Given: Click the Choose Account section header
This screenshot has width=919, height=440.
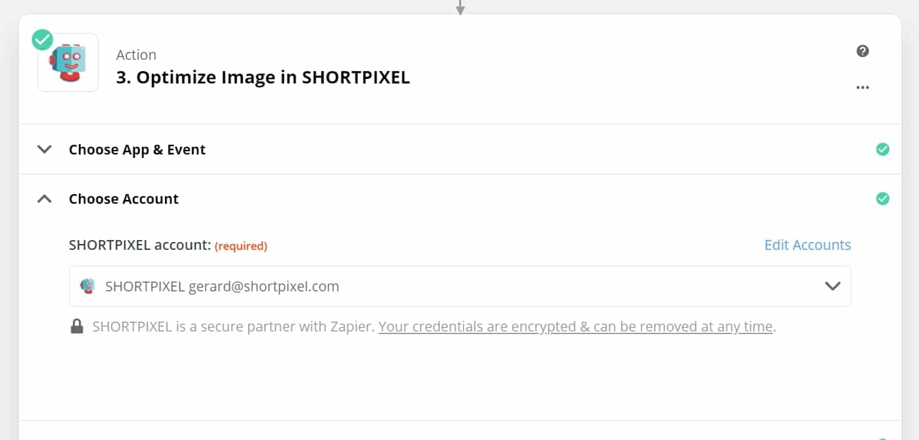Looking at the screenshot, I should click(x=124, y=199).
